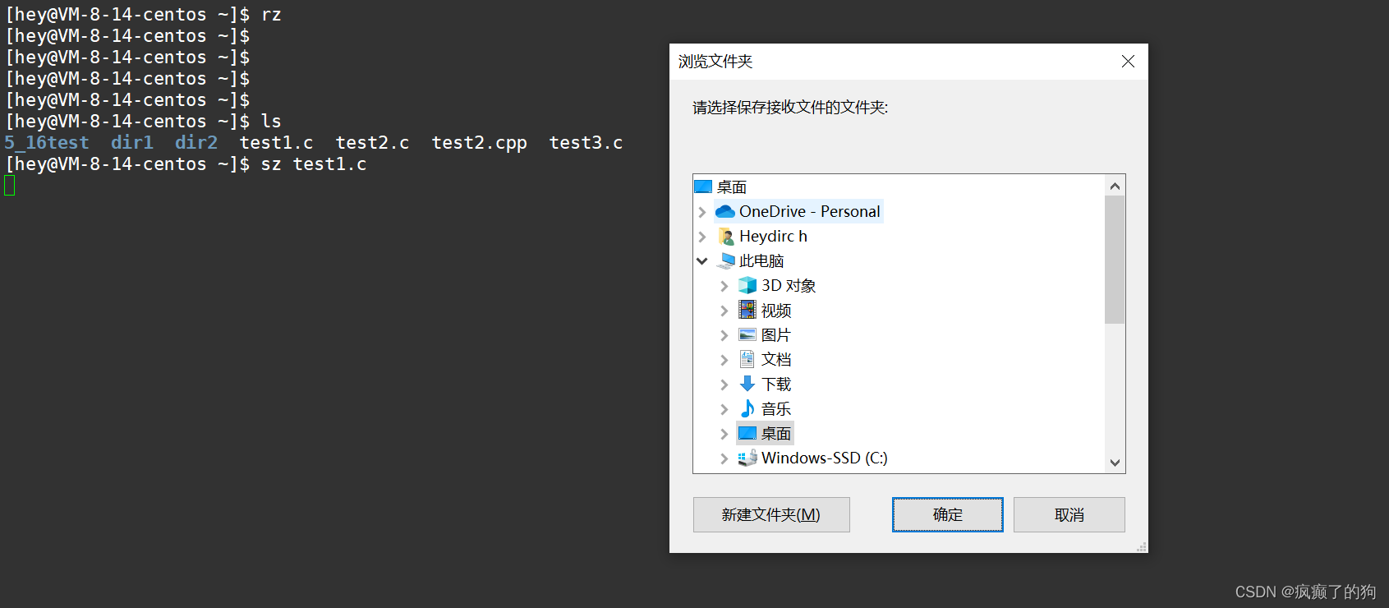The width and height of the screenshot is (1389, 608).
Task: Select the OneDrive cloud icon
Action: coord(725,212)
